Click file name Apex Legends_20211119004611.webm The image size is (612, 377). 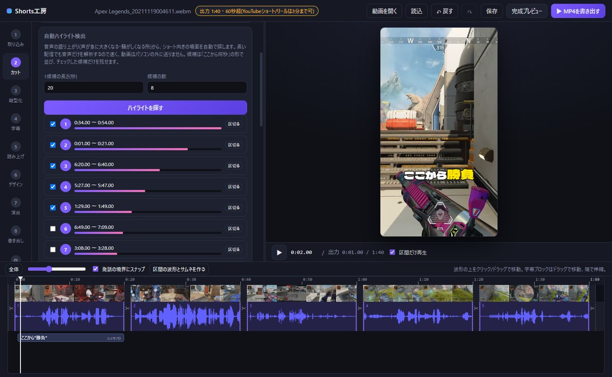pos(142,11)
